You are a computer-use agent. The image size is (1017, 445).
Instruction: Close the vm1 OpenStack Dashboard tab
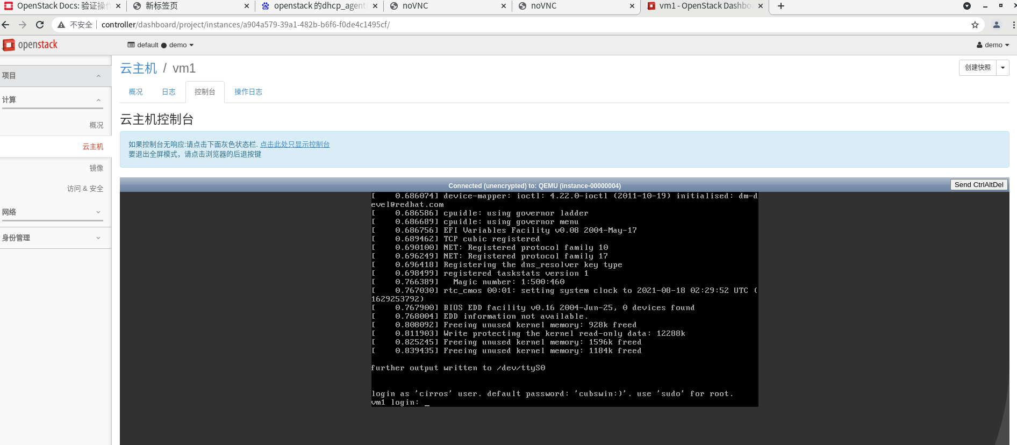tap(761, 6)
